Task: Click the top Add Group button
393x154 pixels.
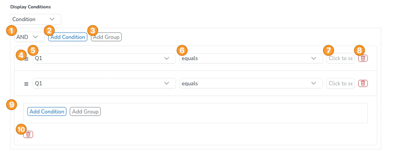Action: pos(106,37)
